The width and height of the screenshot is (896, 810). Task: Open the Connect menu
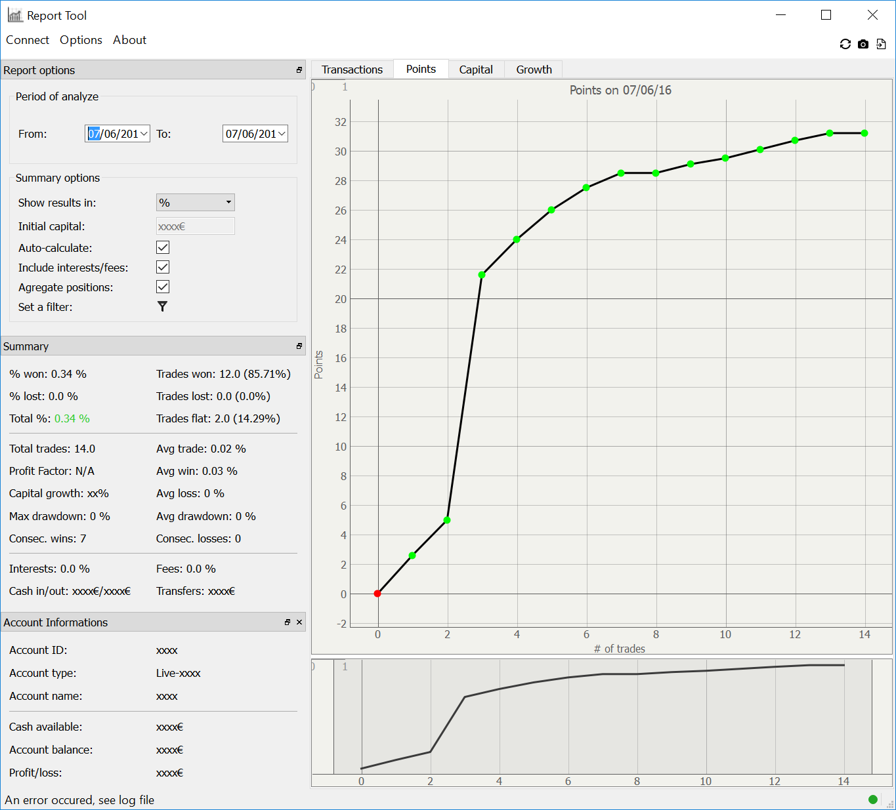click(28, 40)
